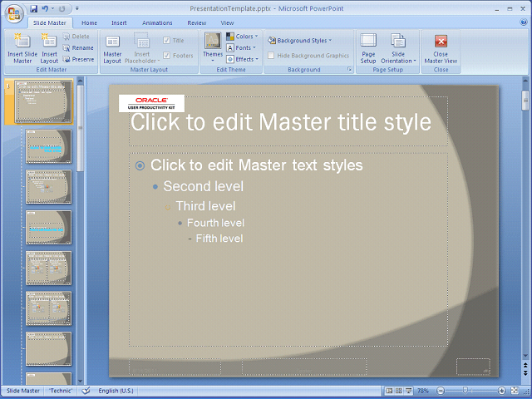This screenshot has width=532, height=399.
Task: Click the 'Second level' text
Action: (203, 186)
